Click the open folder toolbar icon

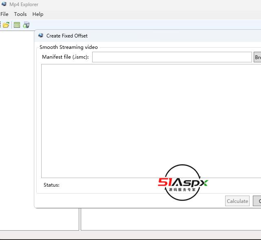point(6,25)
